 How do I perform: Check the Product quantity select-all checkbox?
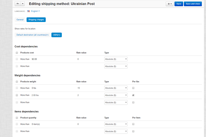point(17,118)
